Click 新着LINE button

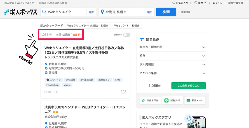coord(173,100)
